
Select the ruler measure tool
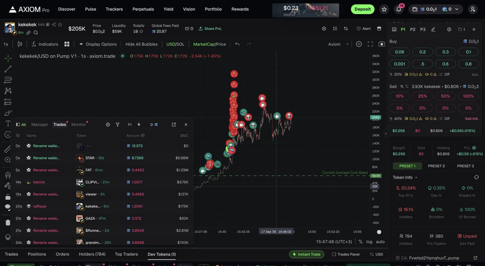[x=8, y=149]
